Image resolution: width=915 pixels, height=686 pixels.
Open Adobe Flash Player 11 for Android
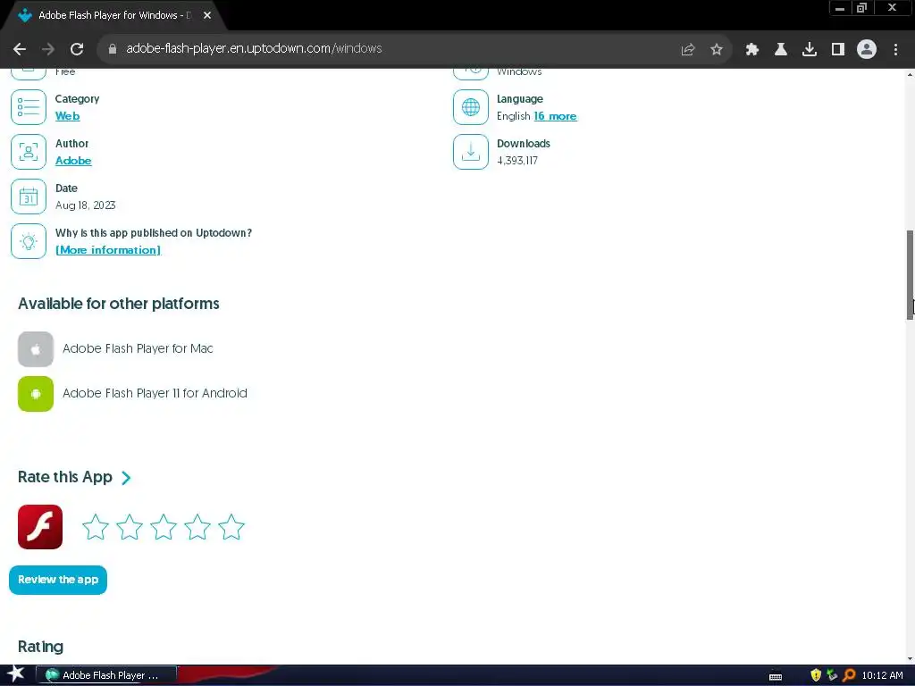click(155, 393)
